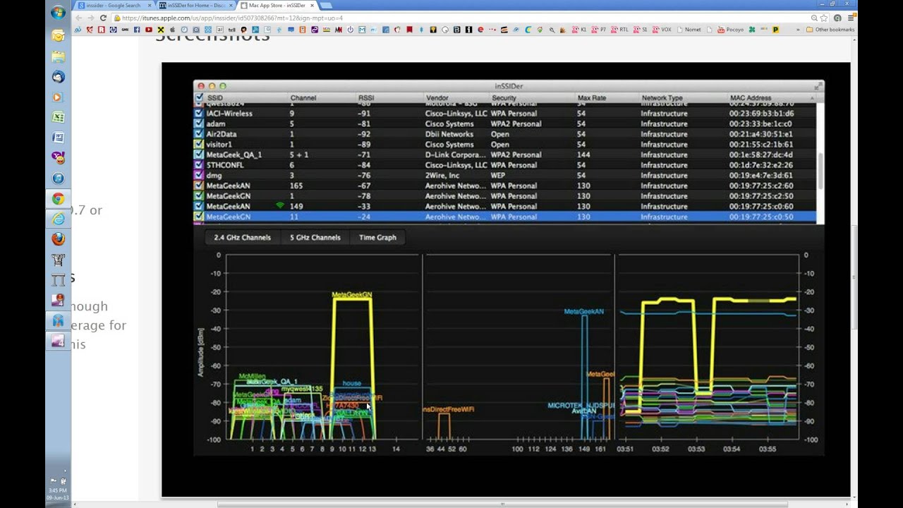Toggle the visitor1 network checkbox
The height and width of the screenshot is (508, 903).
click(x=199, y=144)
